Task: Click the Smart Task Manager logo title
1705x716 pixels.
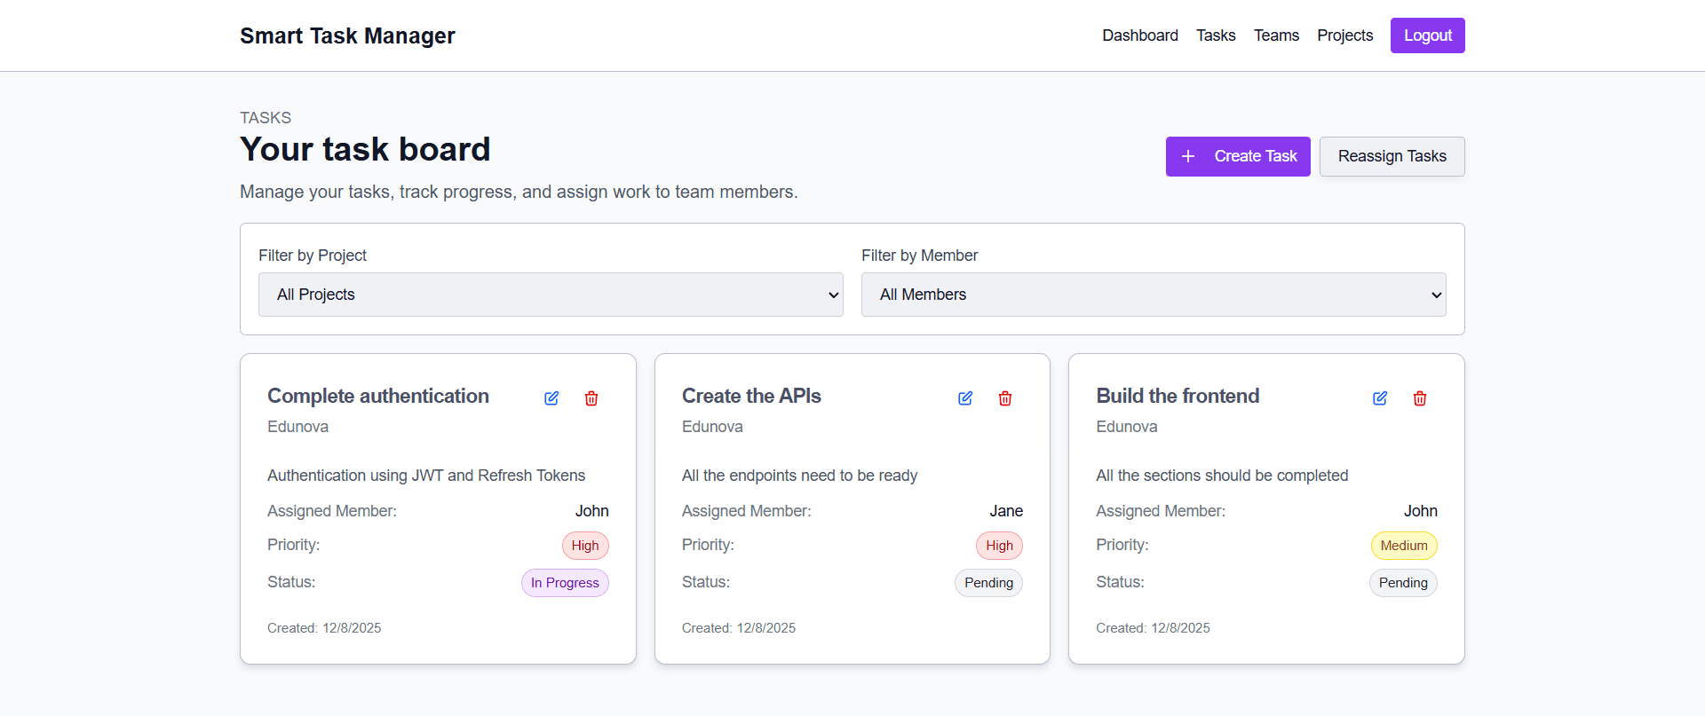Action: tap(347, 35)
